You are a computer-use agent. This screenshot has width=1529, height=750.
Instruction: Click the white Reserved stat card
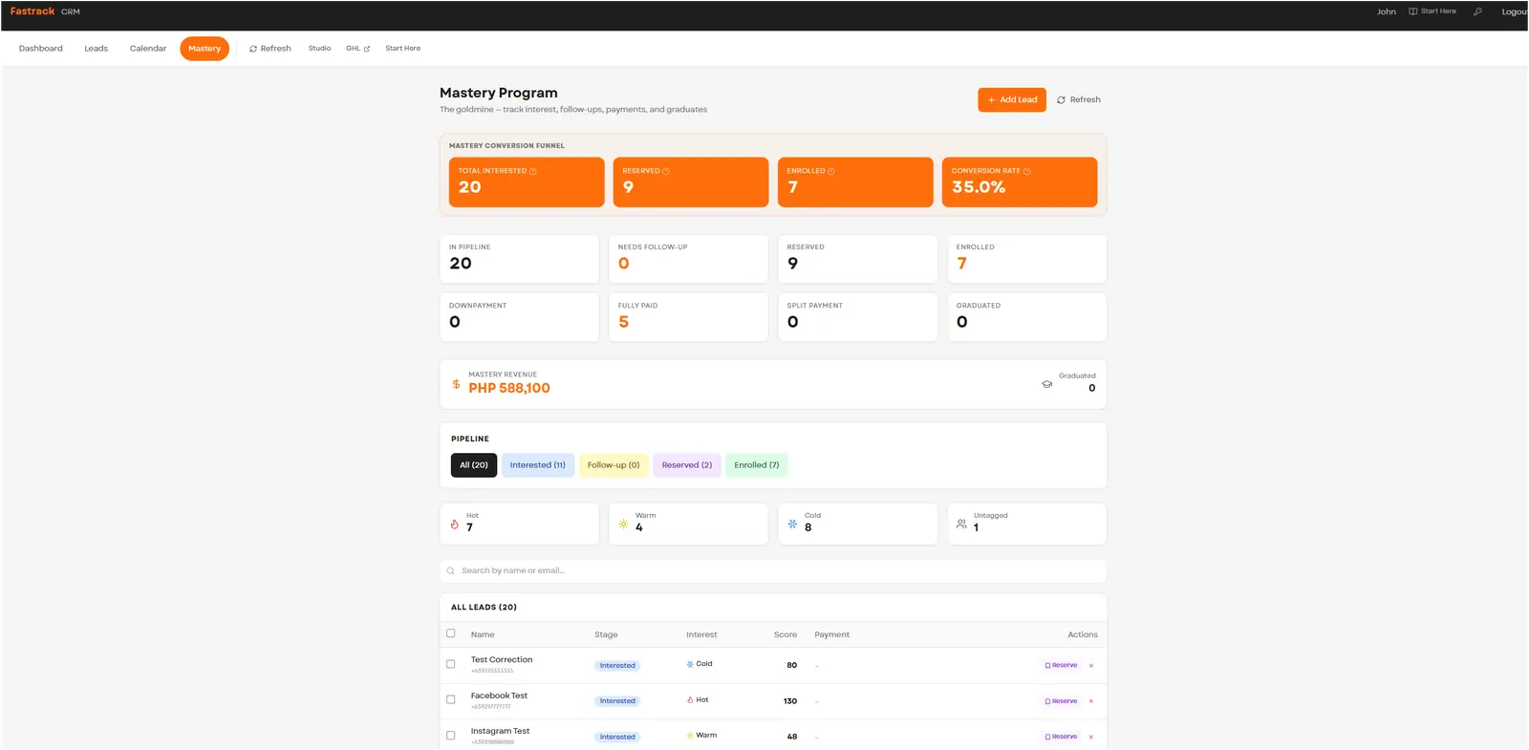point(857,259)
